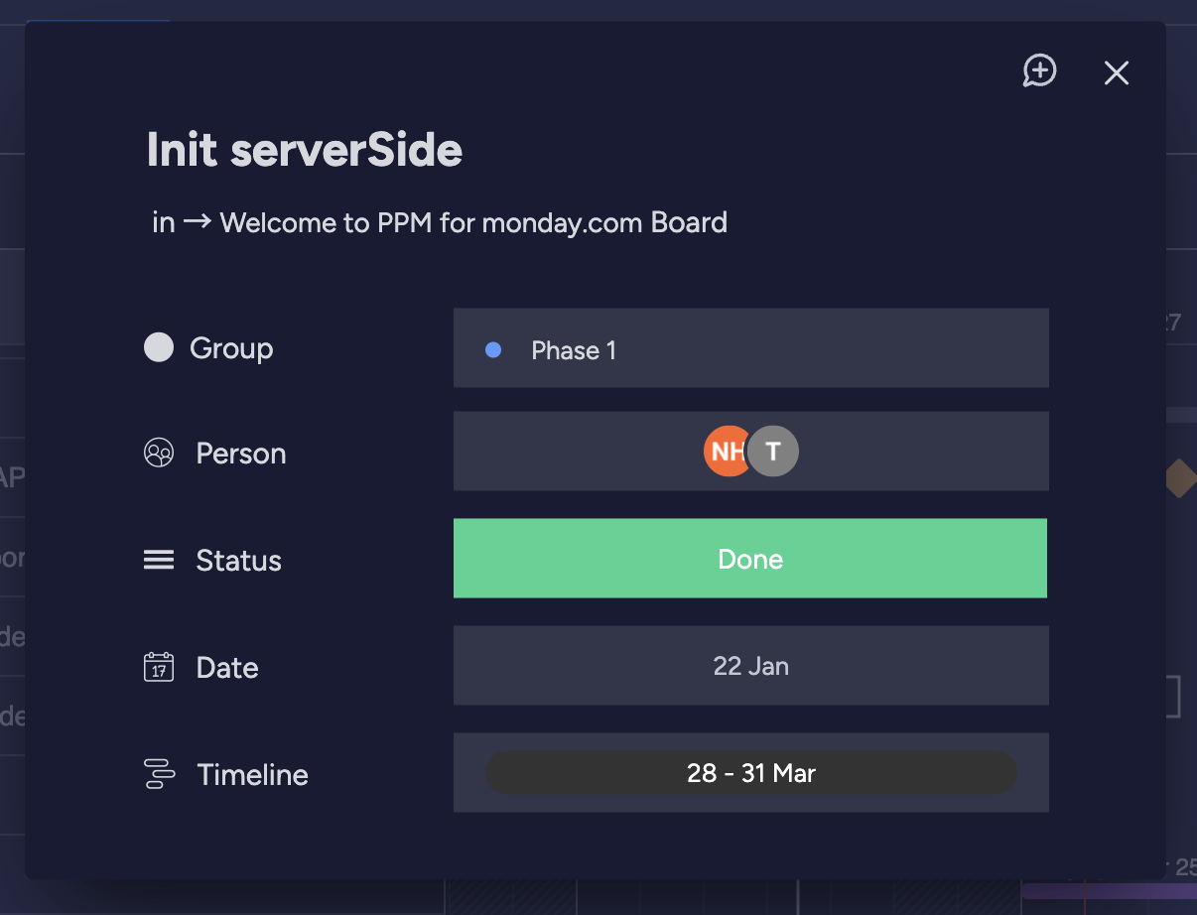Click the blue Phase 1 color dot
Screen dimensions: 1197x915
point(493,350)
